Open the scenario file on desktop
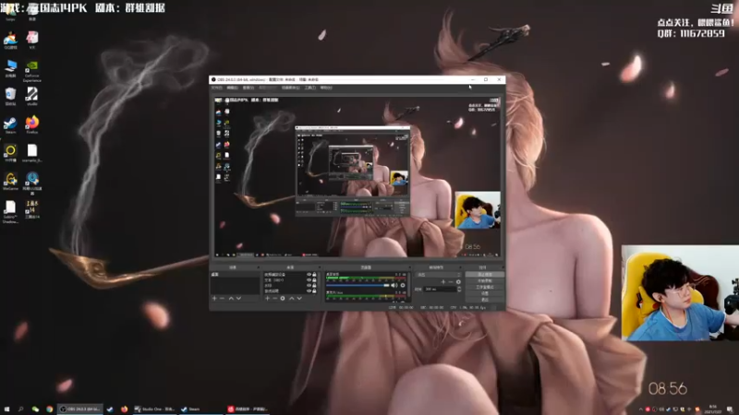Image resolution: width=739 pixels, height=415 pixels. (32, 153)
